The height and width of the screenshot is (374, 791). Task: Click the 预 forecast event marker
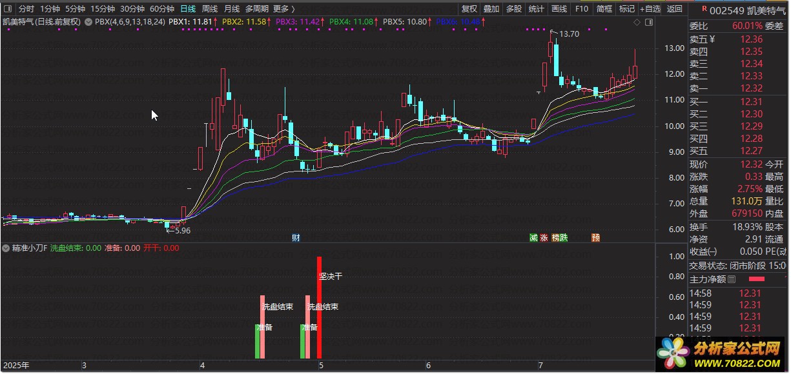pyautogui.click(x=595, y=238)
